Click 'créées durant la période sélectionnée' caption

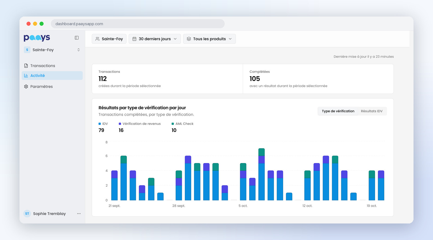pos(130,86)
